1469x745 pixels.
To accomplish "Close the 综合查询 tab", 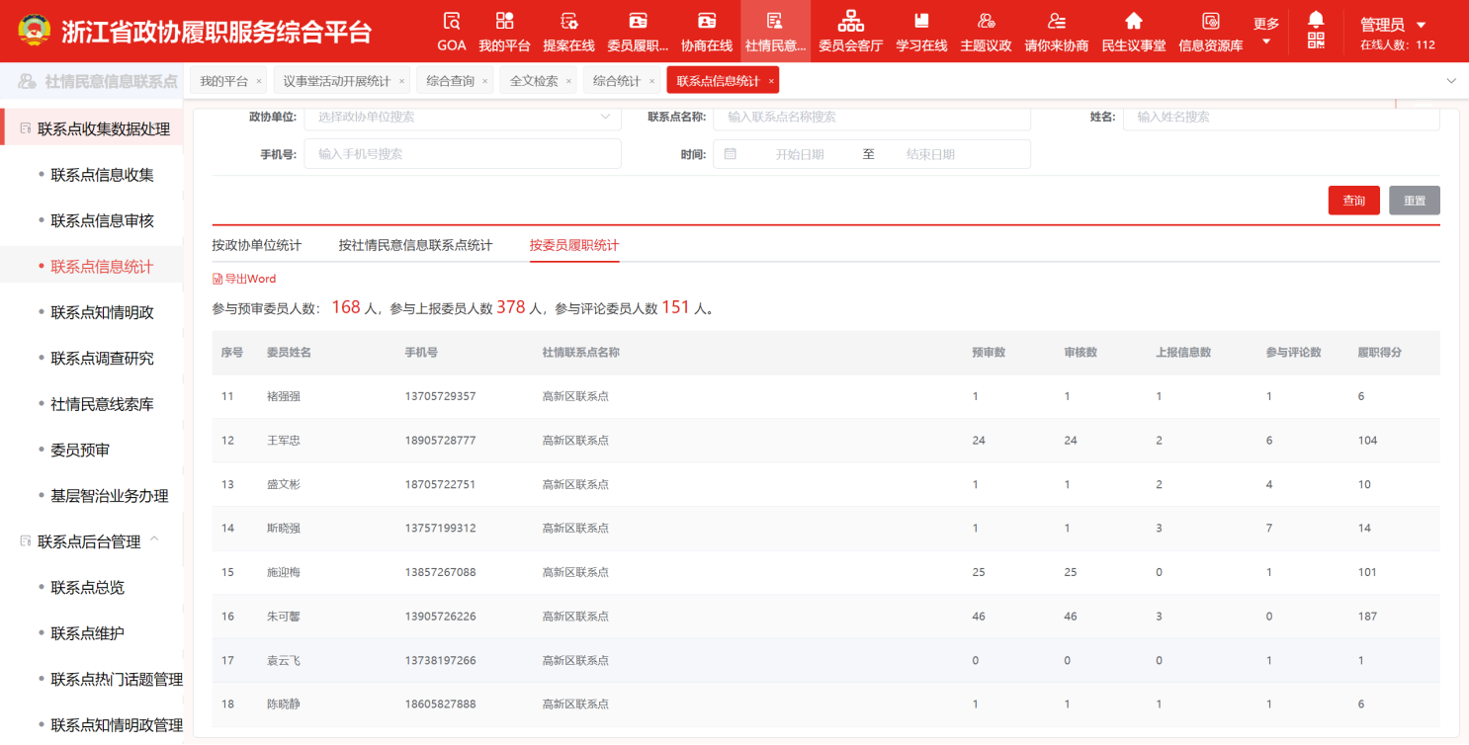I will 485,82.
